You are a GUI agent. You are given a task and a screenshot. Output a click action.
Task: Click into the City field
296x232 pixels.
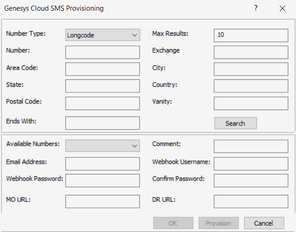coord(251,69)
